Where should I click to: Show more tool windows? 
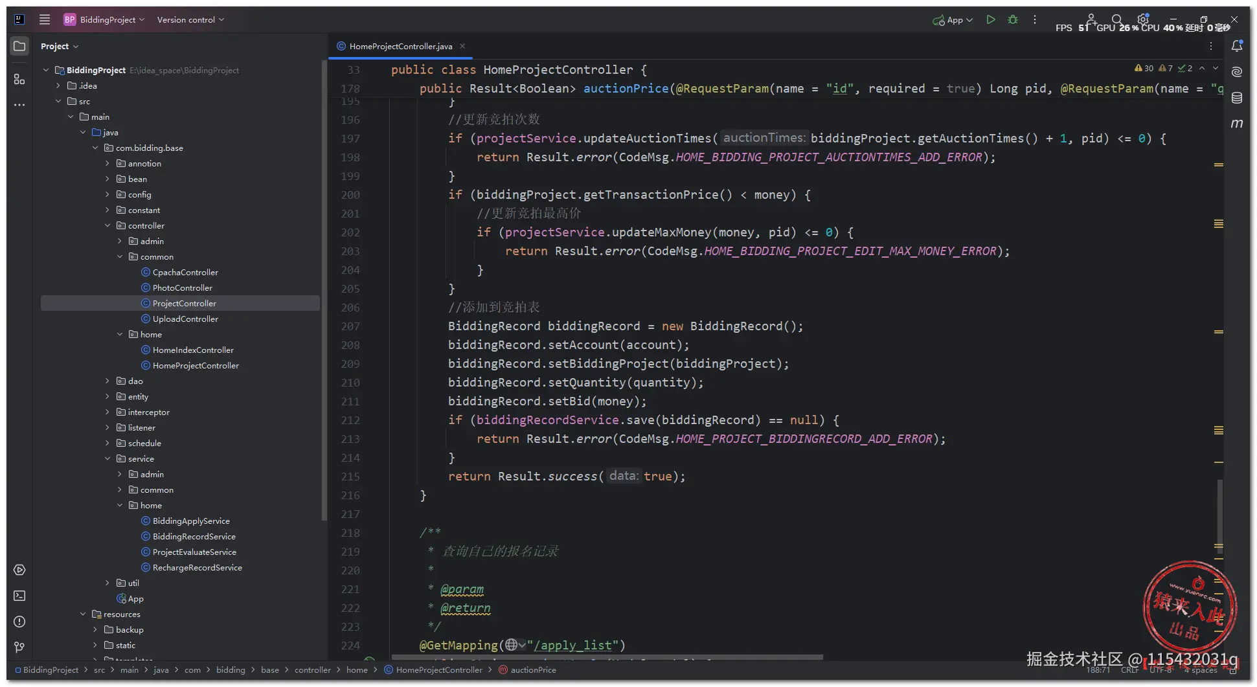[x=19, y=105]
